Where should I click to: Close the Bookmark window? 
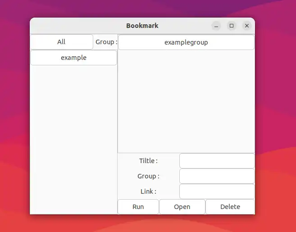247,26
